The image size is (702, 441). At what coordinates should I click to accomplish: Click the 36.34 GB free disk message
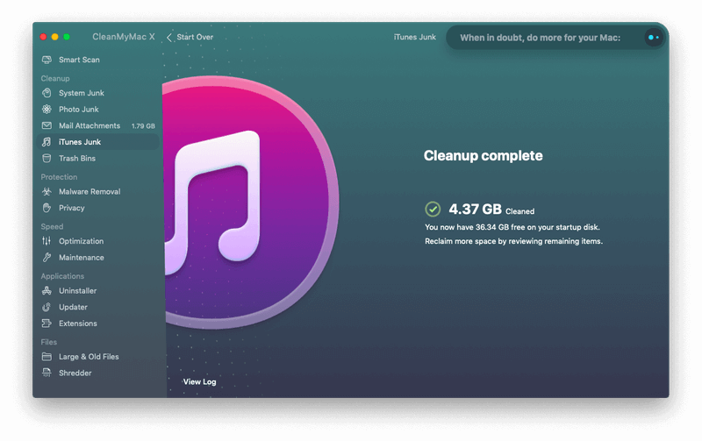[x=512, y=227]
